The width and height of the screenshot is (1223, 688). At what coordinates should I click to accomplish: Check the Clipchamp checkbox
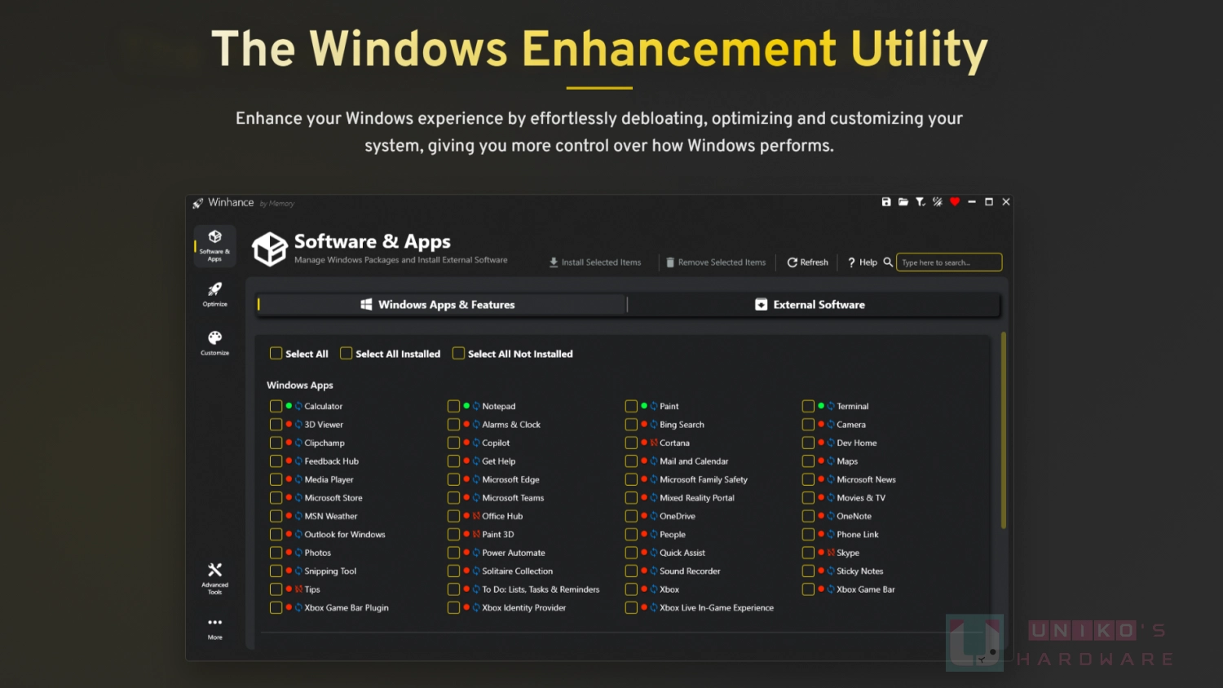click(x=276, y=443)
